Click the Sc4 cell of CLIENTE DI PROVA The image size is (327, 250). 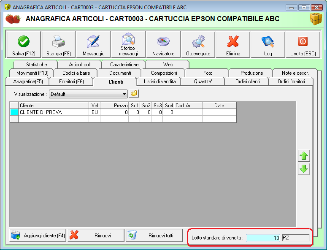click(168, 112)
